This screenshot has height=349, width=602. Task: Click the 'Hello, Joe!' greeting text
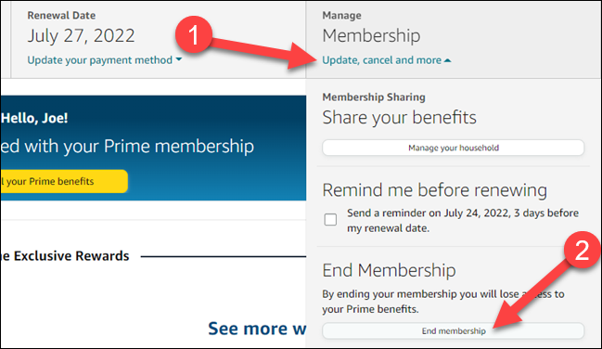[x=34, y=118]
